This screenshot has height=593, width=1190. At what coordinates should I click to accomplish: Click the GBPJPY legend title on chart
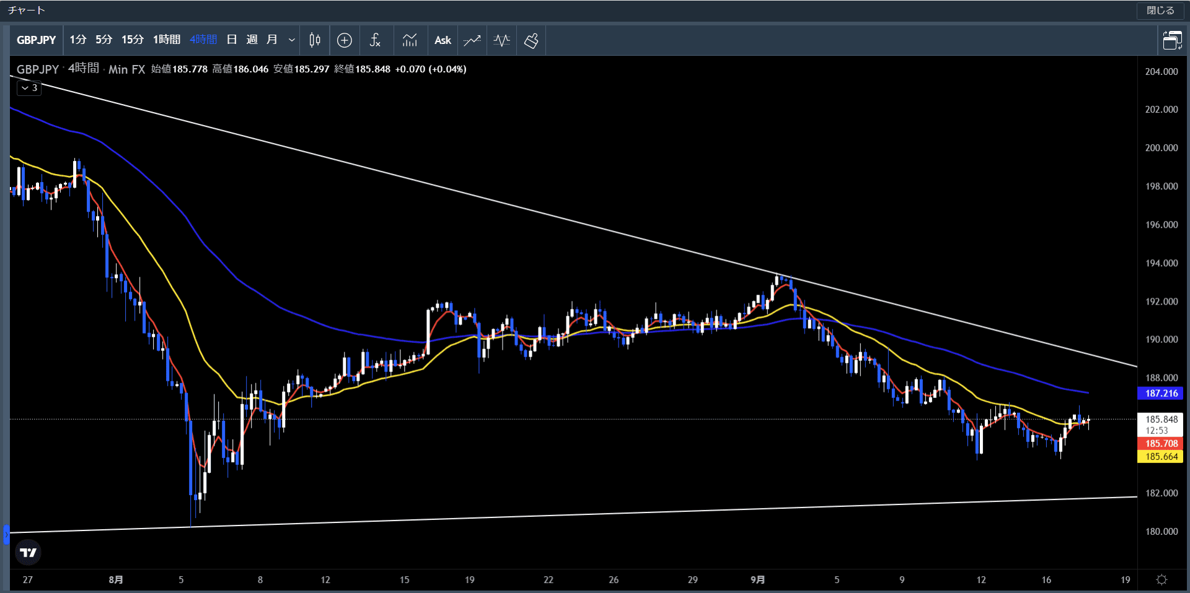pos(37,69)
